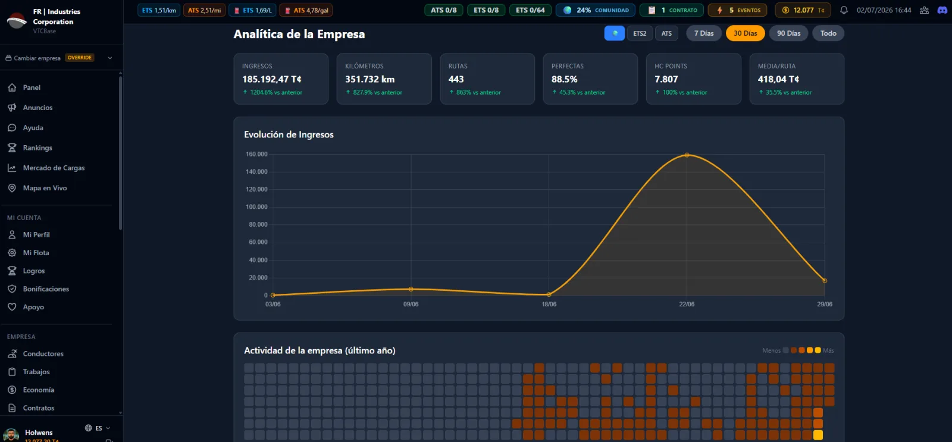Viewport: 952px width, 442px height.
Task: Click the Trabajos clipboard icon
Action: click(12, 372)
